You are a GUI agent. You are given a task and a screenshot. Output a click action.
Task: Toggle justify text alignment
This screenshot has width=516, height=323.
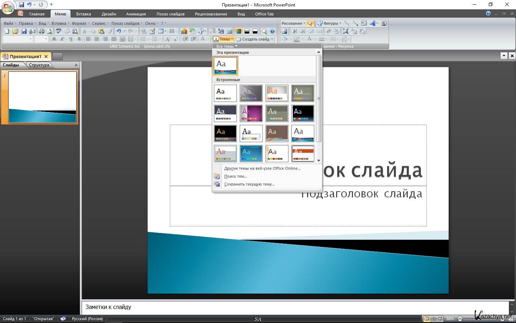click(114, 39)
